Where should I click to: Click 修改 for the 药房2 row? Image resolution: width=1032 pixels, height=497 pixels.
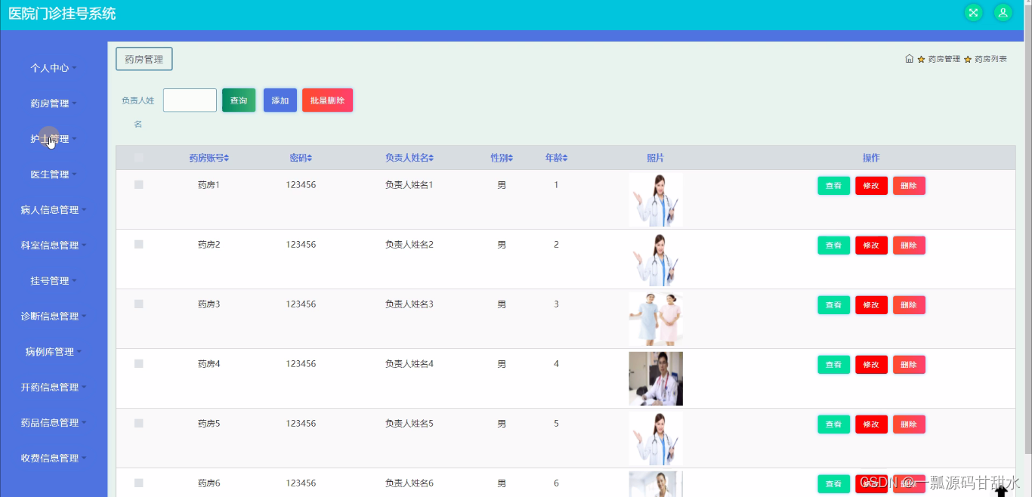tap(871, 245)
